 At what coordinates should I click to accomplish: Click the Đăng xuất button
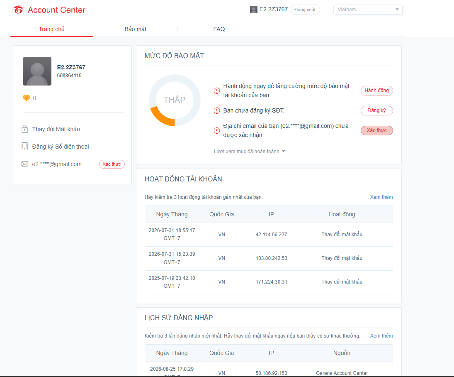(305, 10)
